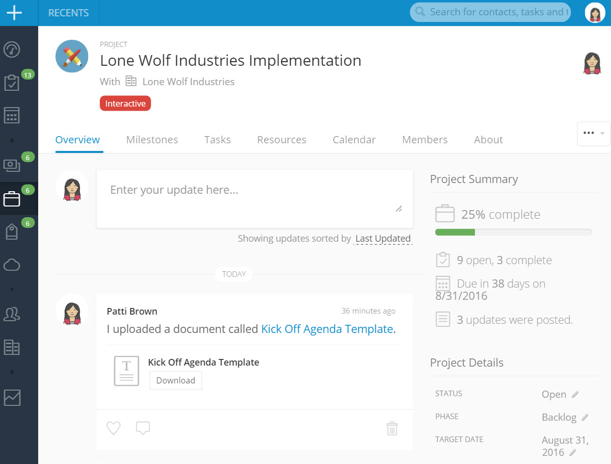
Task: Click the project title Lone Wolf Industries Implementation
Action: (x=231, y=60)
